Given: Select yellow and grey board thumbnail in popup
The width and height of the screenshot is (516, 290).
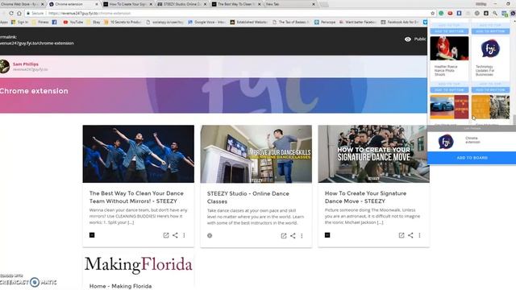Looking at the screenshot, I should pos(490,107).
